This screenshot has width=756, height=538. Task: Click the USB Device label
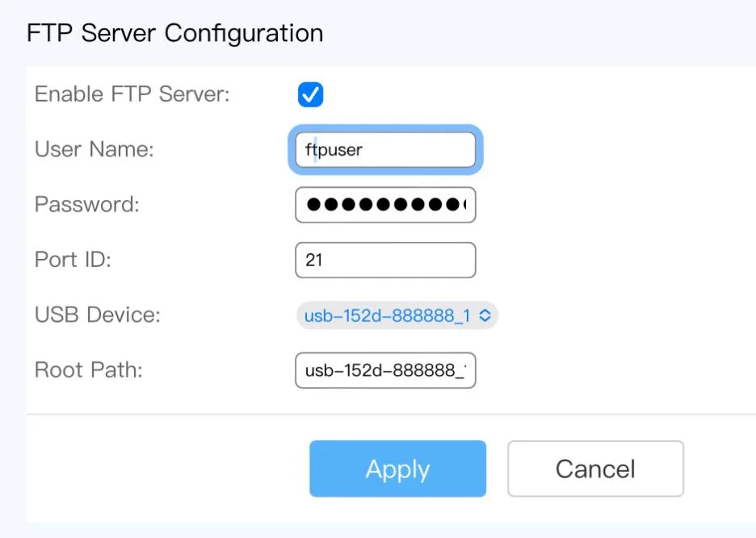click(98, 315)
